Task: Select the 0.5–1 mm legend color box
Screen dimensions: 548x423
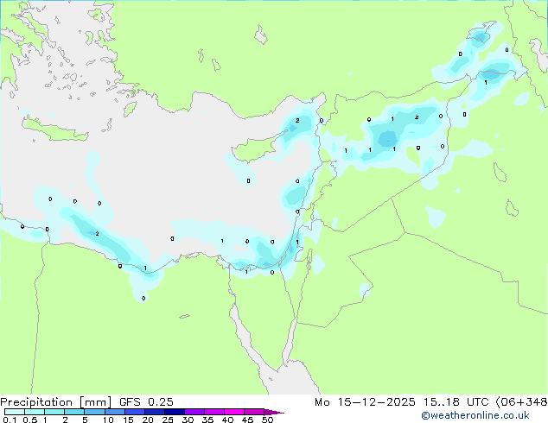Action: point(35,412)
